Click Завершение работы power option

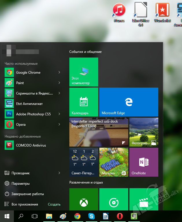[27, 194]
